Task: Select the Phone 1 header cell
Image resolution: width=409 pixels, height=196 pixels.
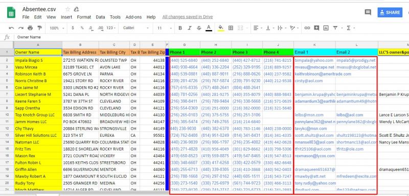Action: 185,52
